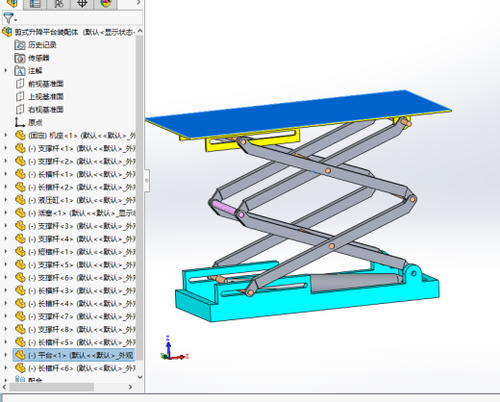Expand the 支撑杆<4> component
Screen dimensions: 500x402
(x=6, y=239)
